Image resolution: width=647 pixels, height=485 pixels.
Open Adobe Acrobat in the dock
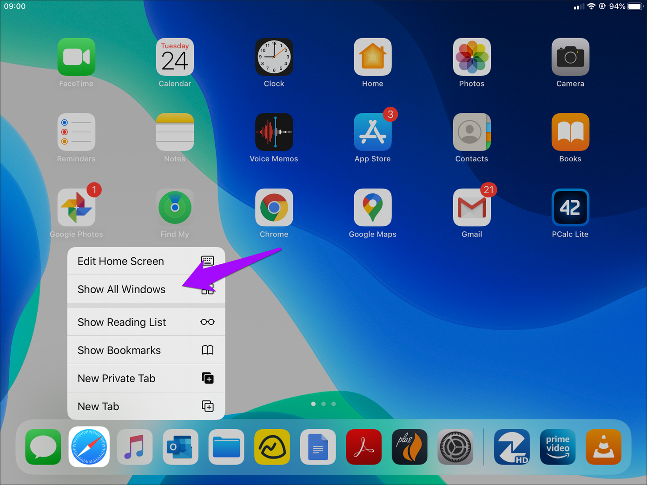[x=363, y=447]
